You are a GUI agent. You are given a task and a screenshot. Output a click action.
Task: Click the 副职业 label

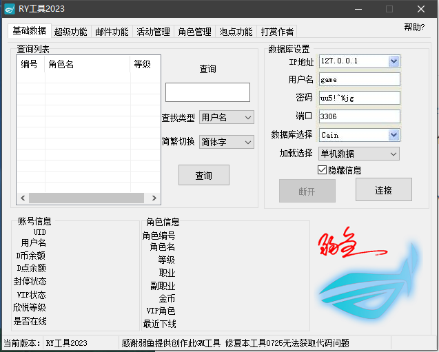163,286
